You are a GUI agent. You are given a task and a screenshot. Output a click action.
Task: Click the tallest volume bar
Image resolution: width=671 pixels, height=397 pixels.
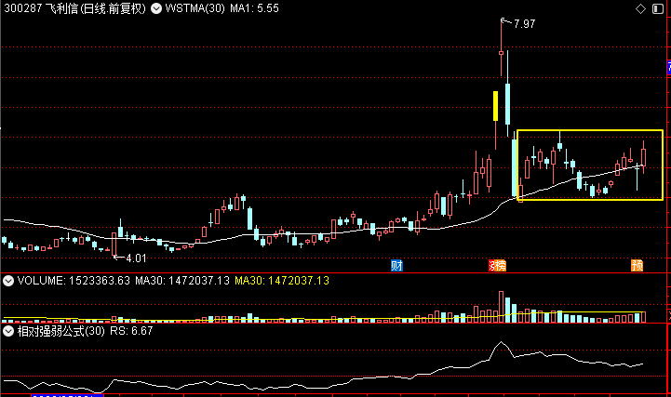(x=501, y=307)
